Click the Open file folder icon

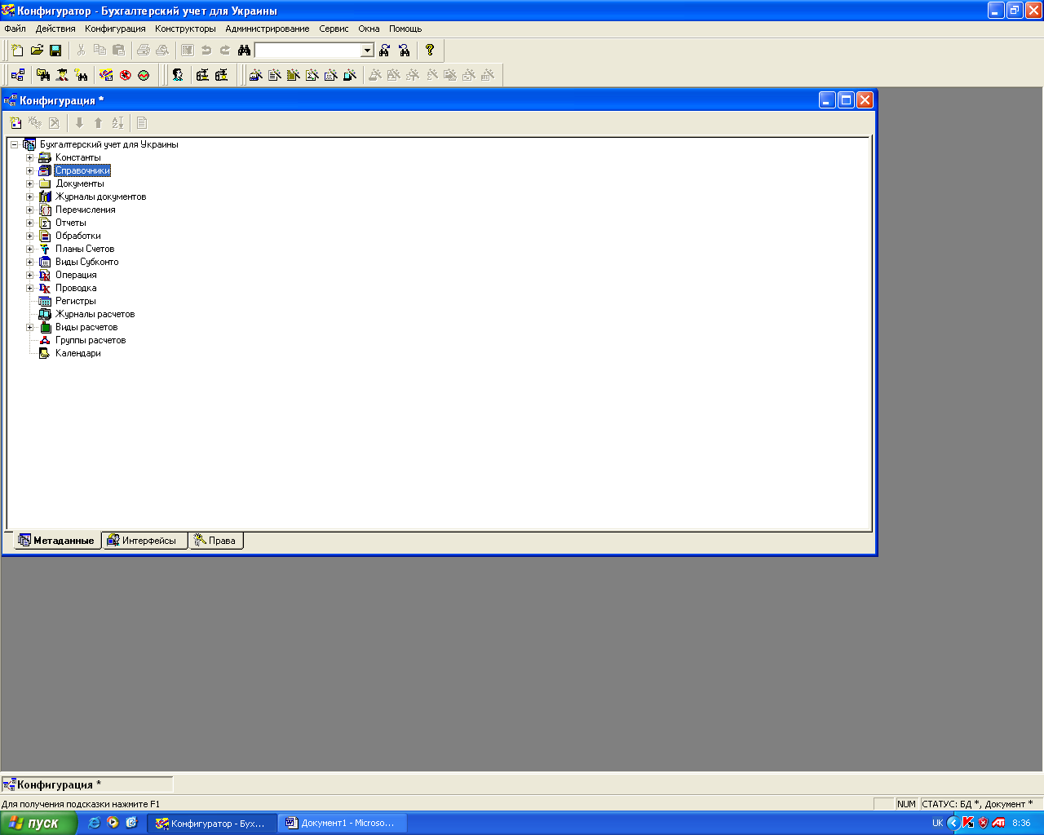coord(37,51)
